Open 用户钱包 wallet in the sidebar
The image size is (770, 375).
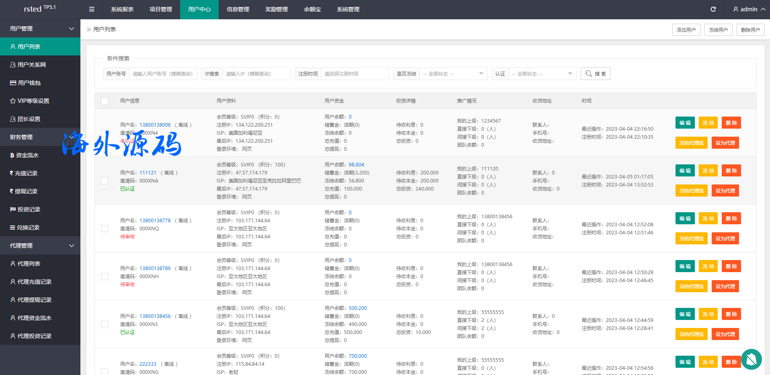(x=29, y=83)
